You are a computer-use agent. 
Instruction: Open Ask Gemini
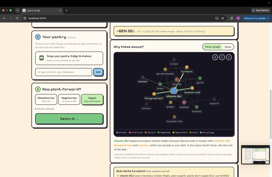click(261, 10)
